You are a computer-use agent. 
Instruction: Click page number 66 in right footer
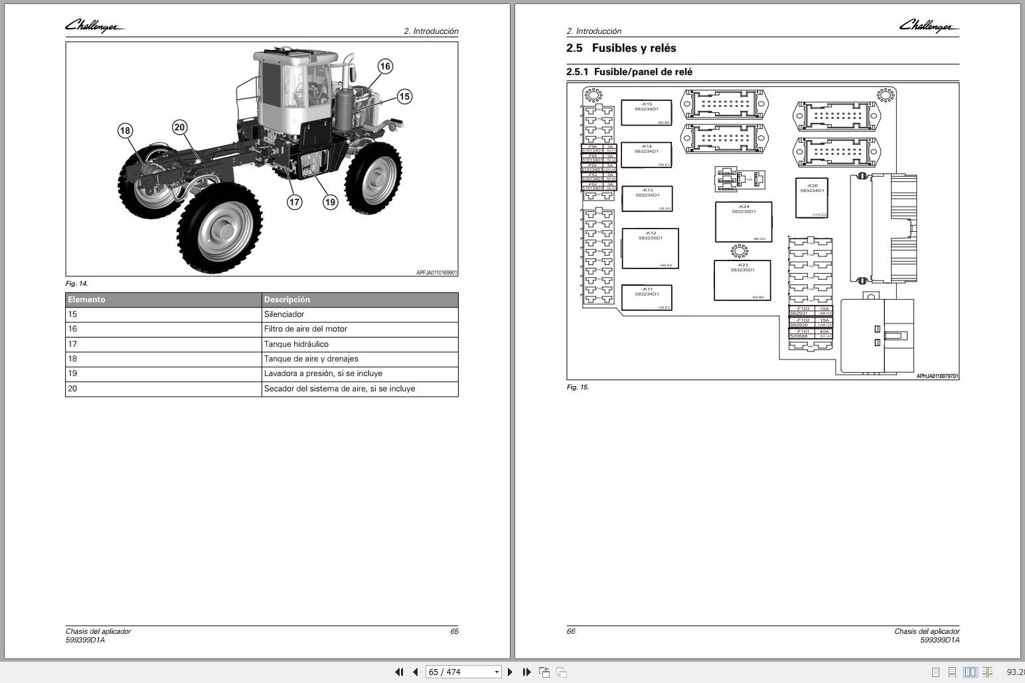tap(571, 631)
